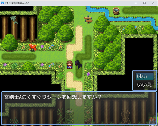Close the game window
The width and height of the screenshot is (158, 126).
click(x=153, y=3)
